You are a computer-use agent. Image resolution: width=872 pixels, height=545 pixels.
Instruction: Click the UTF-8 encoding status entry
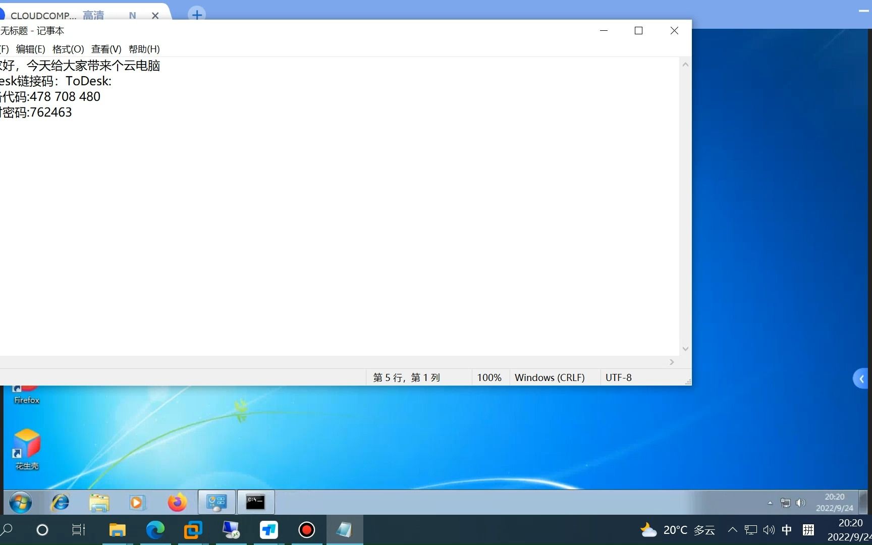tap(618, 377)
